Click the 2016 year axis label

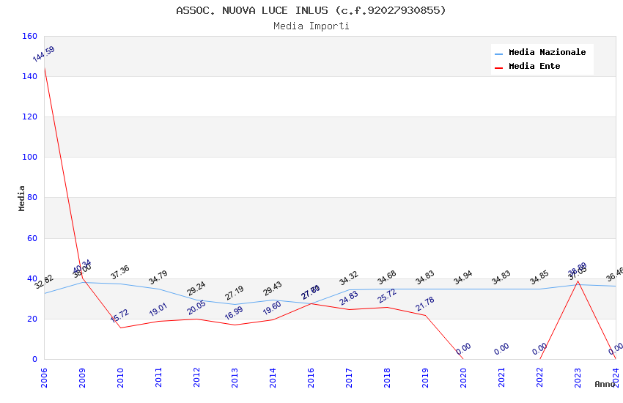[x=311, y=377]
